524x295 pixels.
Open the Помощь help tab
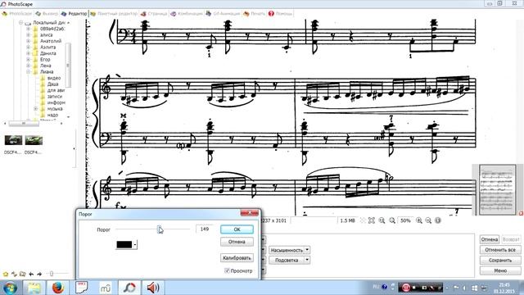280,14
